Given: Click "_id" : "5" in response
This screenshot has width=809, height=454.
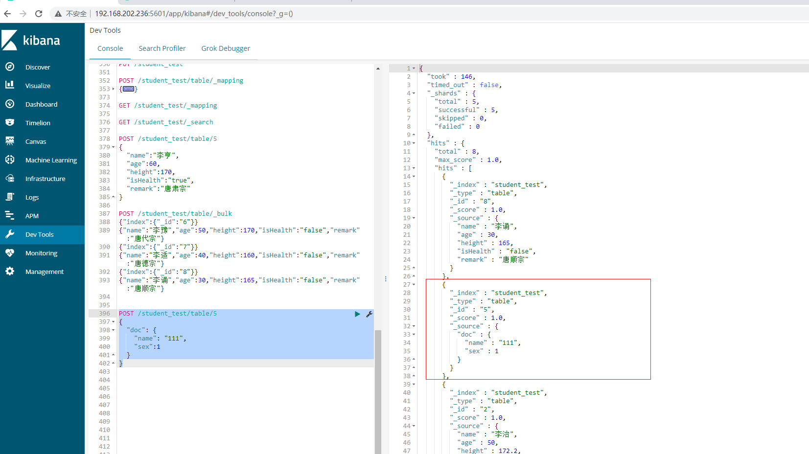Looking at the screenshot, I should click(472, 310).
